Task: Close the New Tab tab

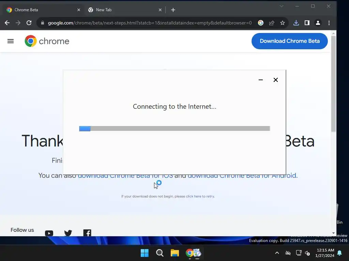Action: [x=160, y=10]
